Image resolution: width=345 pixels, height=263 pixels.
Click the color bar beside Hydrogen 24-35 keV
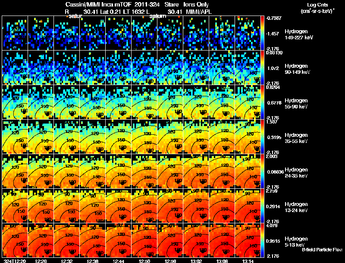coord(262,171)
